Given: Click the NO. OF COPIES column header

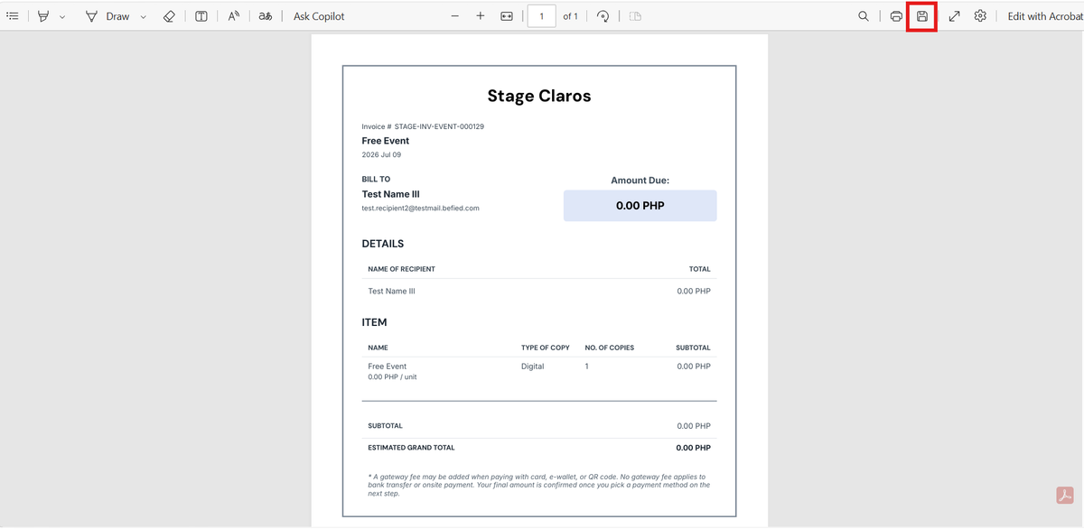Looking at the screenshot, I should [610, 348].
